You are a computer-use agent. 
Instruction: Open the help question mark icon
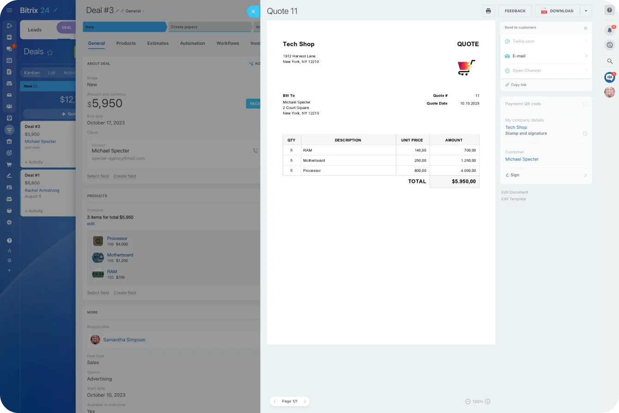click(609, 10)
